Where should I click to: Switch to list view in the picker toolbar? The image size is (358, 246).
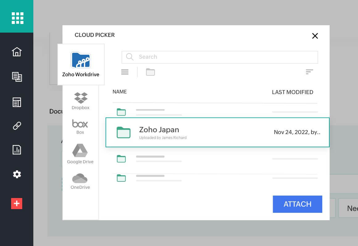(x=125, y=72)
